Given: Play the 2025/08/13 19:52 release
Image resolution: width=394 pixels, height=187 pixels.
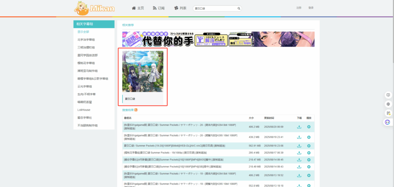Looking at the screenshot, I should (x=309, y=175).
